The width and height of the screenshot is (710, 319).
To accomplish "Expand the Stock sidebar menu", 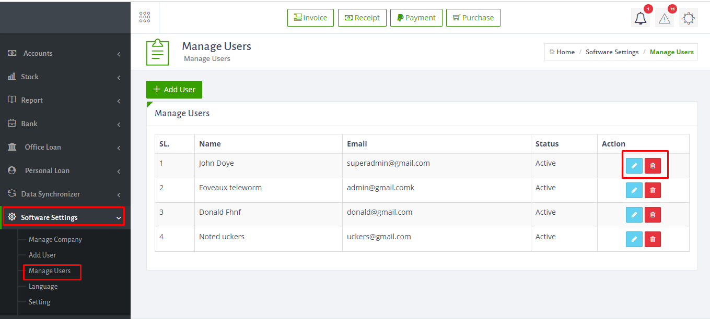I will tap(30, 77).
